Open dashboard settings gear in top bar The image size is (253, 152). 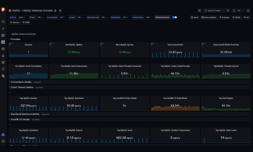(200, 11)
